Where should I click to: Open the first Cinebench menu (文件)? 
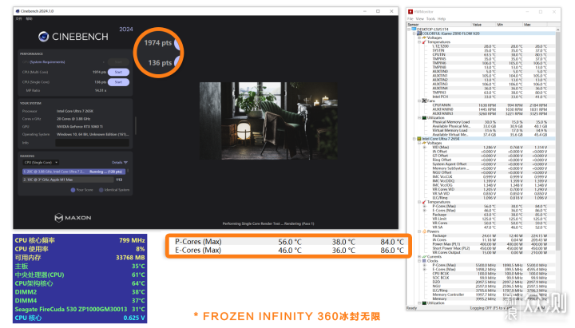18,18
